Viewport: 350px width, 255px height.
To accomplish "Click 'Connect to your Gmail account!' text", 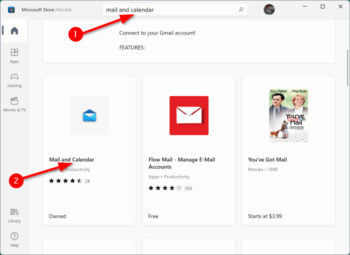I will [157, 33].
